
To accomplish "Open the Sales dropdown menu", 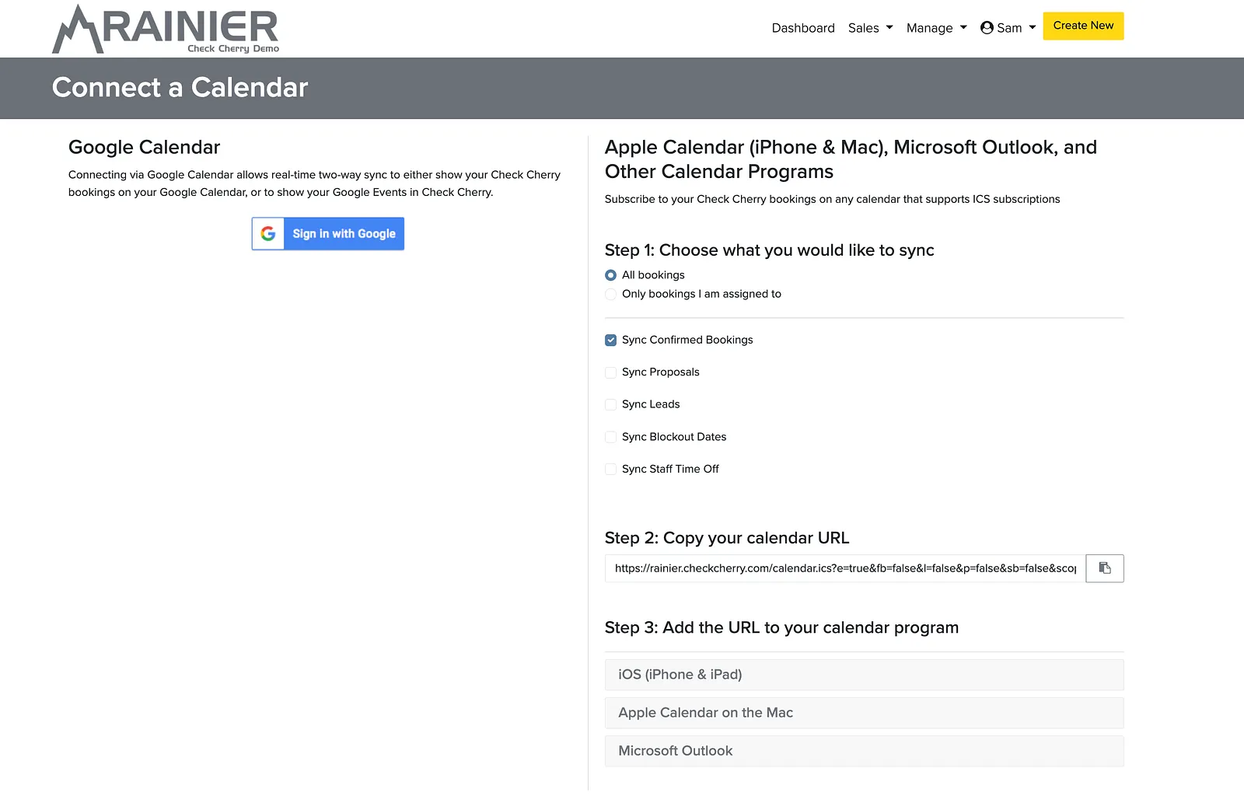I will pos(870,28).
